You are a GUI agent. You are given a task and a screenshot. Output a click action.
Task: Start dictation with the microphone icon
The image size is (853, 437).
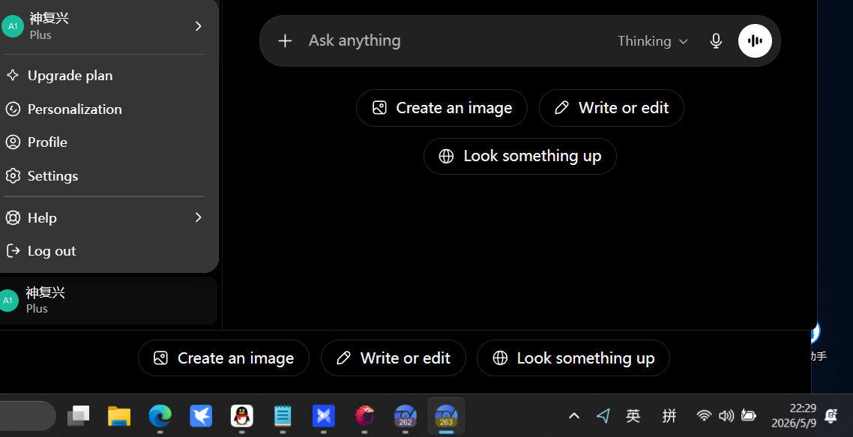pos(716,40)
